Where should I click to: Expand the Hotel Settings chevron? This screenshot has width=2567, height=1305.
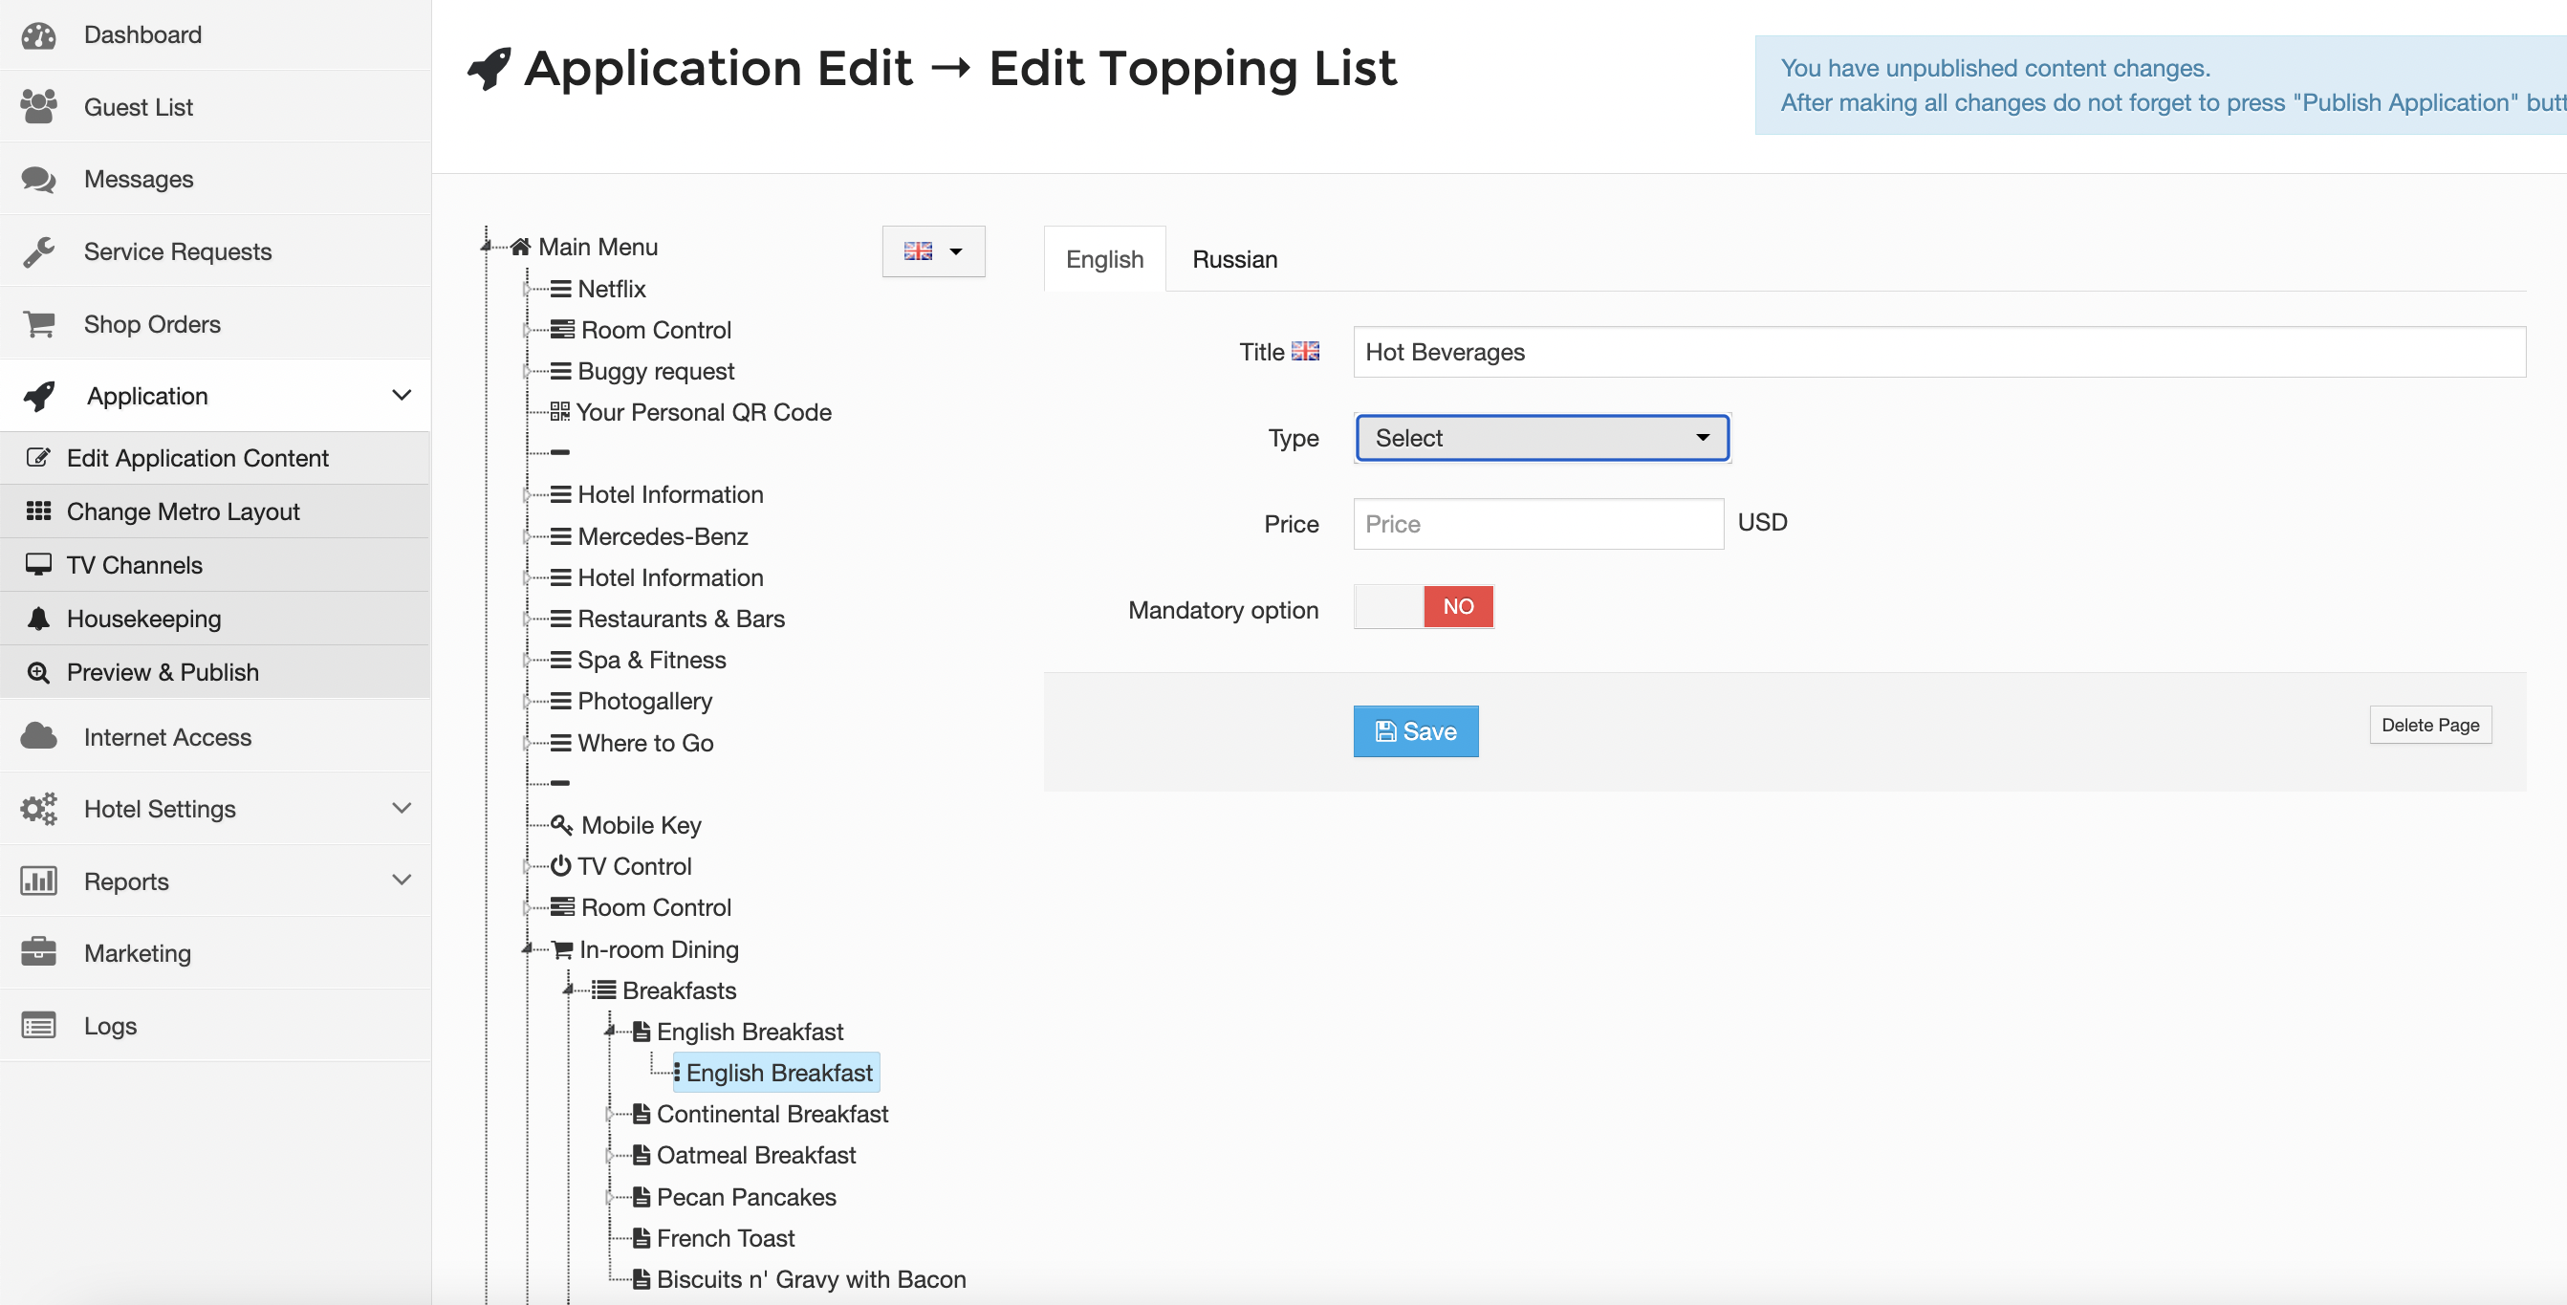pos(402,808)
